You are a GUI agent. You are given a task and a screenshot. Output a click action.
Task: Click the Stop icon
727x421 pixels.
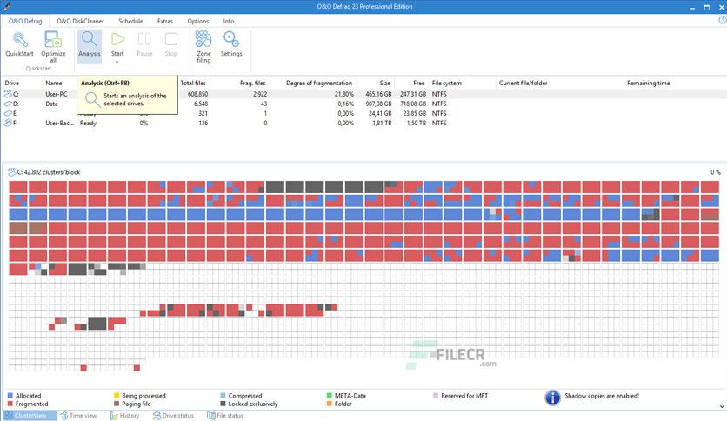[x=171, y=39]
